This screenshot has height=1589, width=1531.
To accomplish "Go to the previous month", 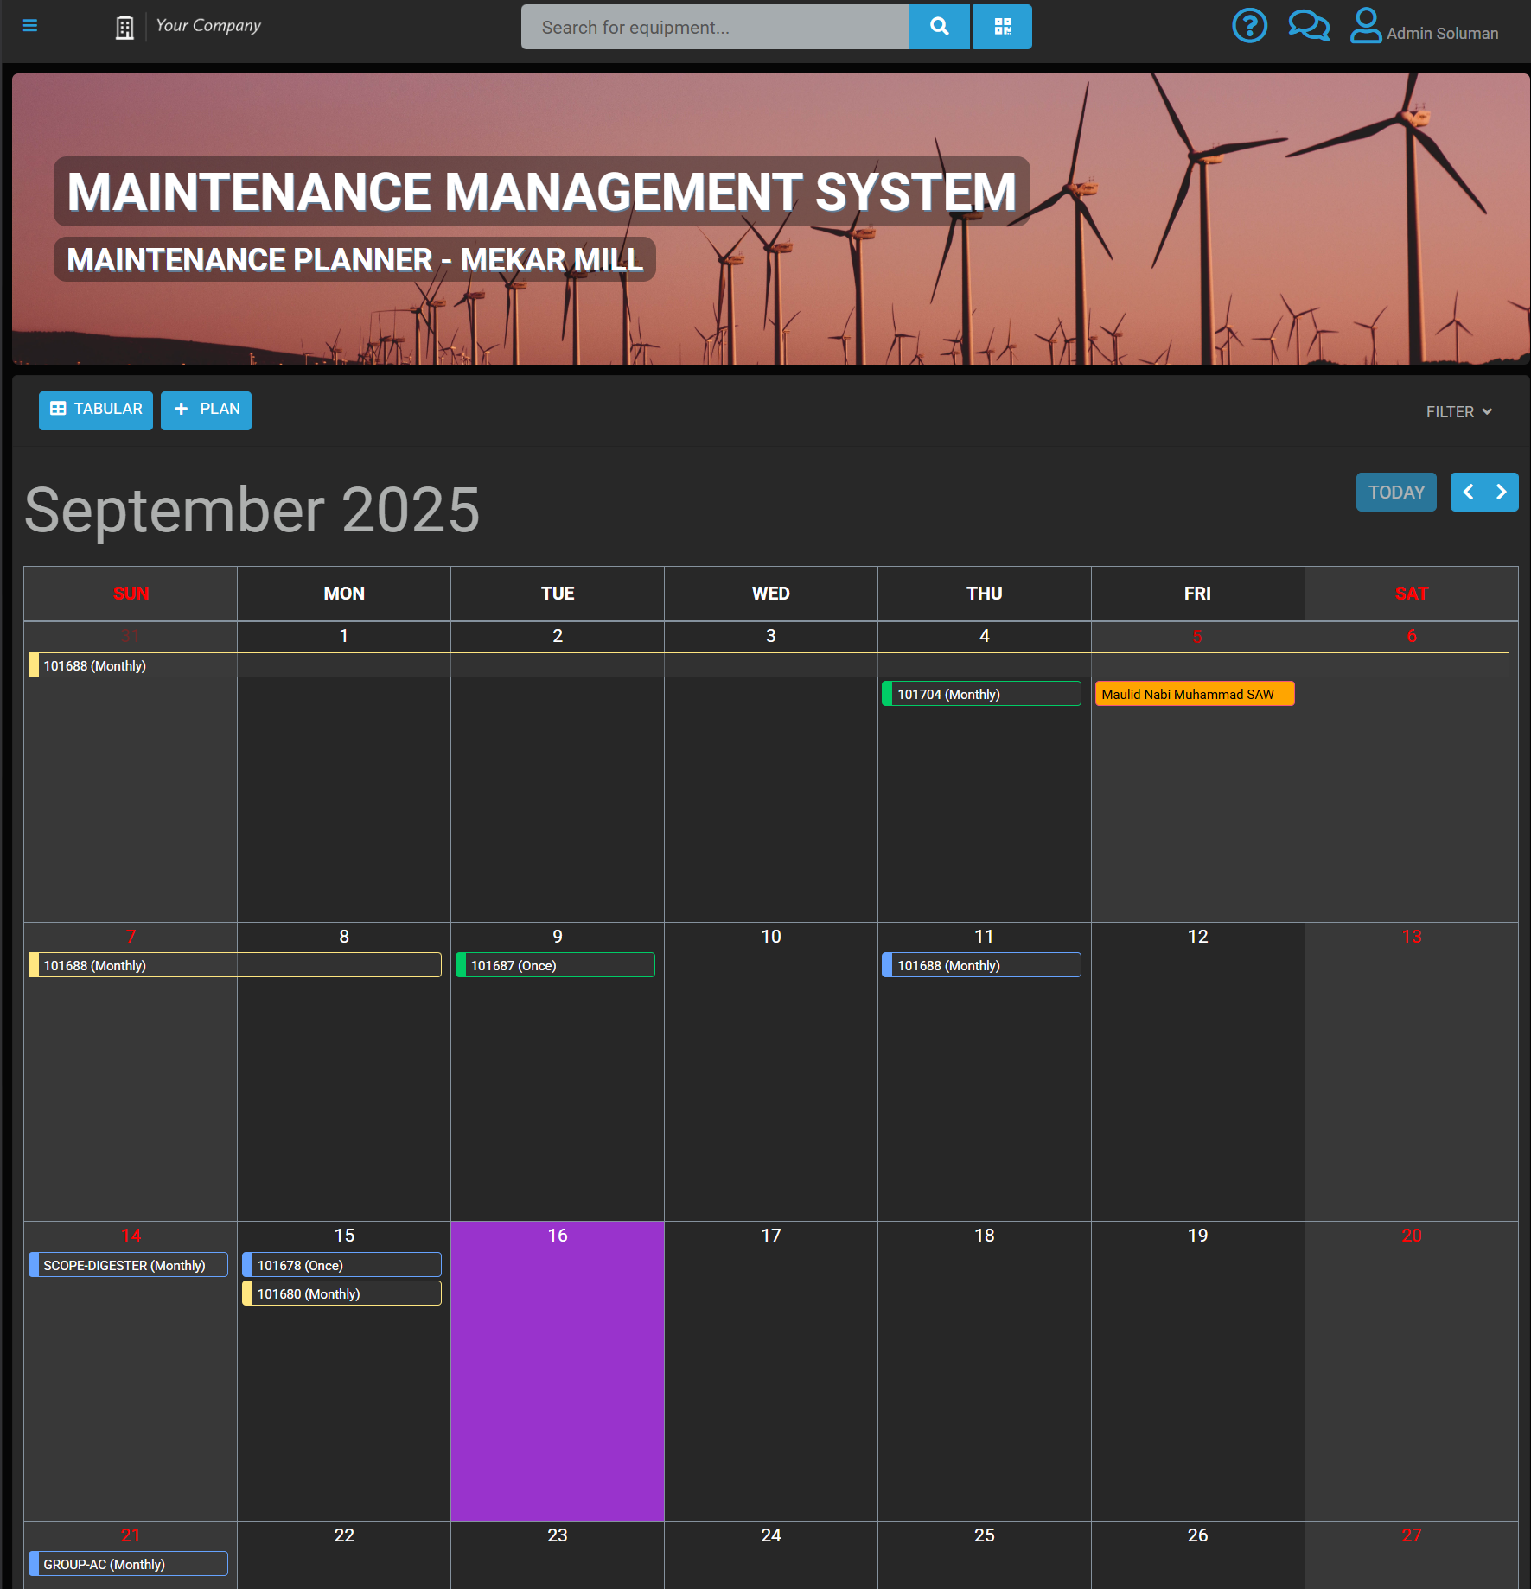I will click(1468, 493).
